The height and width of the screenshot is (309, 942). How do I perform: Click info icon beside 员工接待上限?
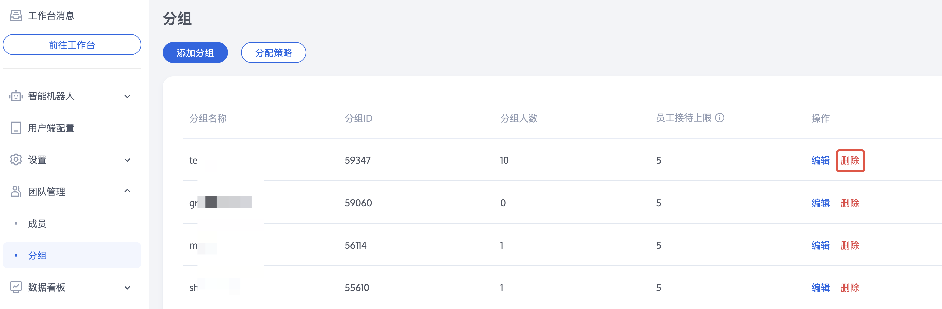click(x=720, y=118)
